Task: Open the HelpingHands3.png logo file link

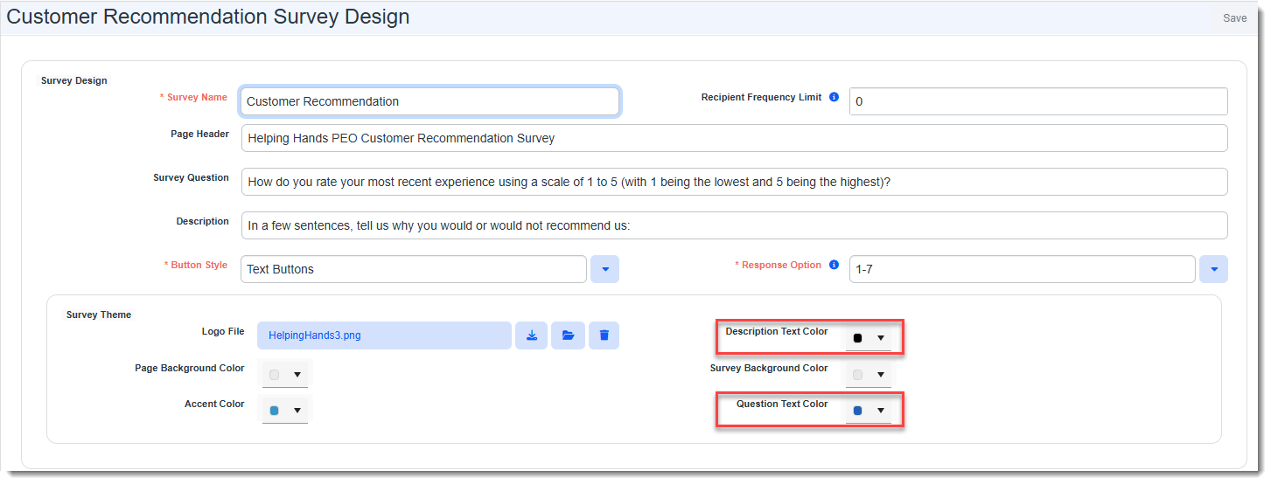Action: pyautogui.click(x=315, y=335)
